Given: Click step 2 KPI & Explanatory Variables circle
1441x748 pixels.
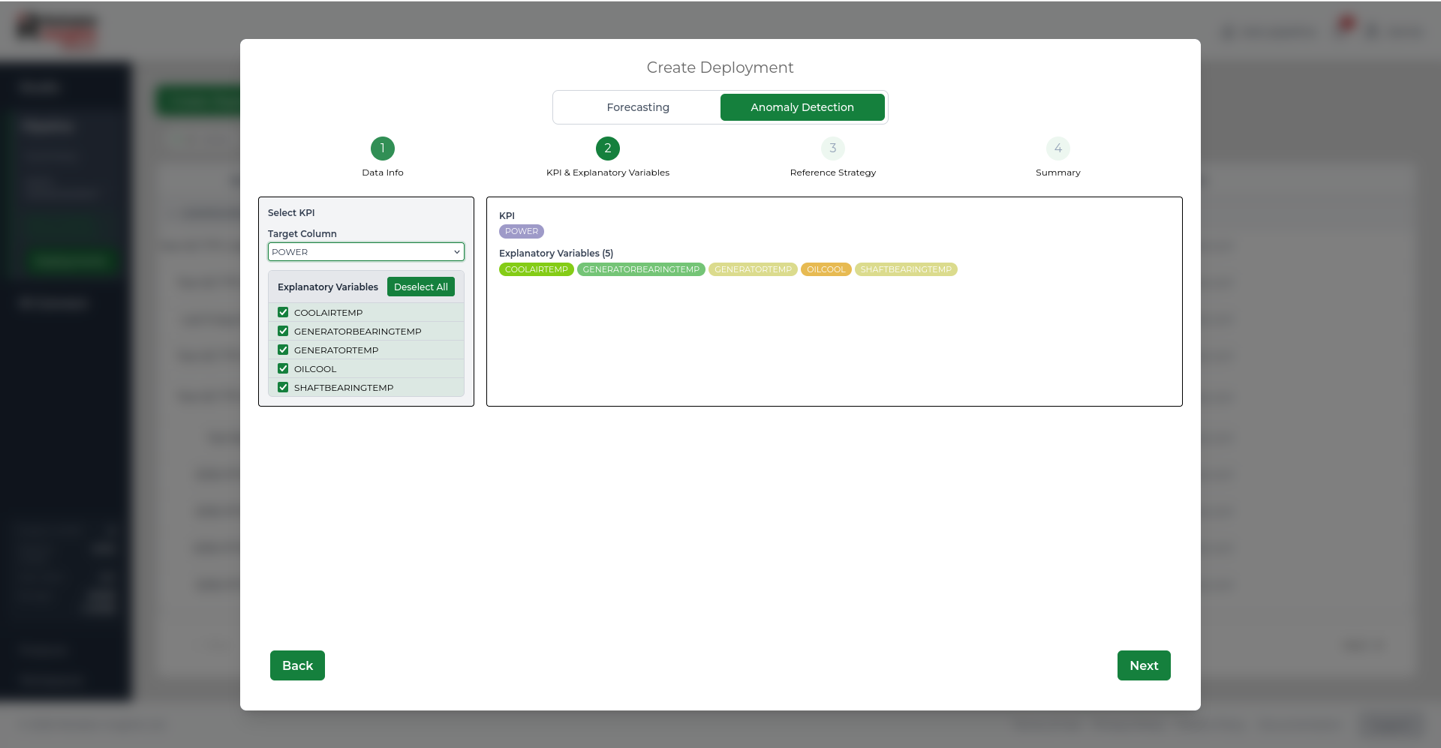Looking at the screenshot, I should (x=608, y=149).
